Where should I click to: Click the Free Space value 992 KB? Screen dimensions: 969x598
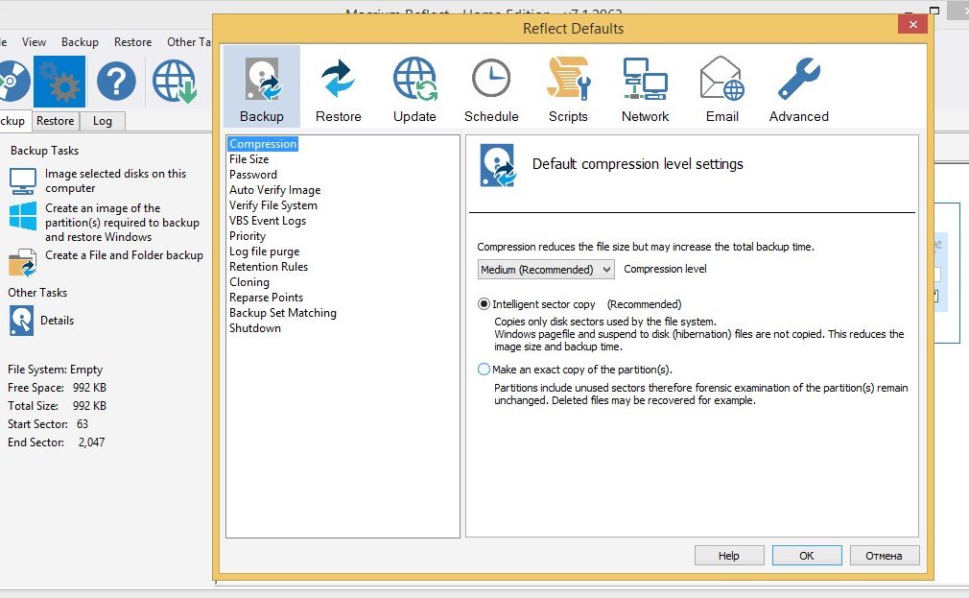(89, 388)
